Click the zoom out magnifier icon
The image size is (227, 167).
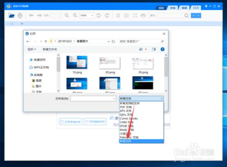pos(67,15)
